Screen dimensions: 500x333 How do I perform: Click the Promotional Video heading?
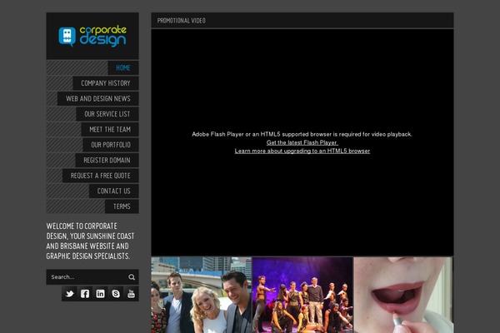coord(181,20)
